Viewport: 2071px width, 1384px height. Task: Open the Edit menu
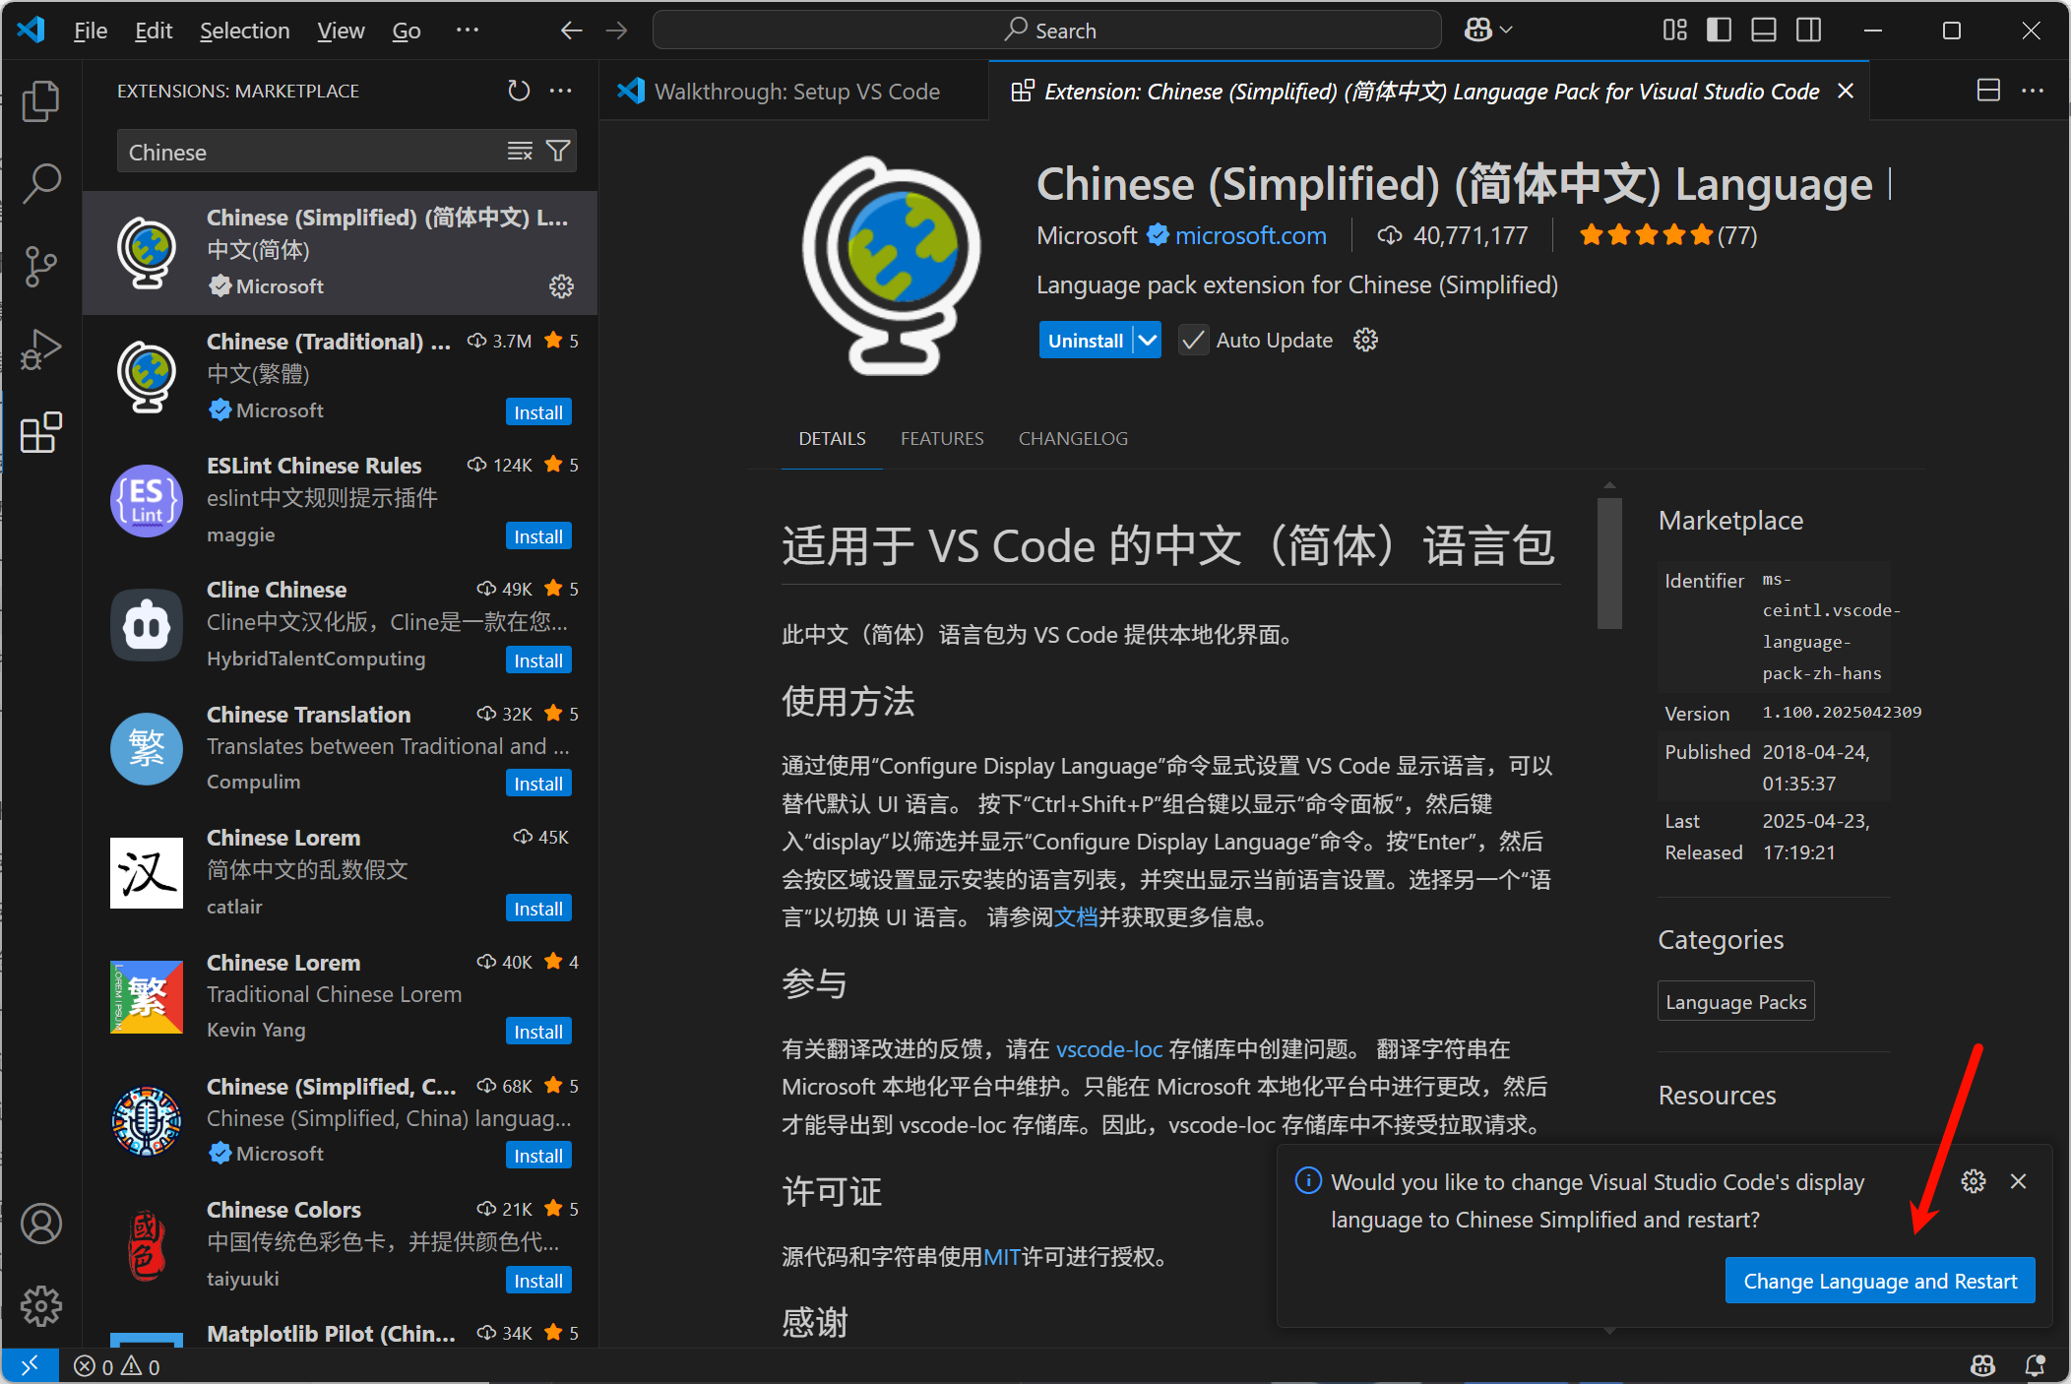pos(154,31)
